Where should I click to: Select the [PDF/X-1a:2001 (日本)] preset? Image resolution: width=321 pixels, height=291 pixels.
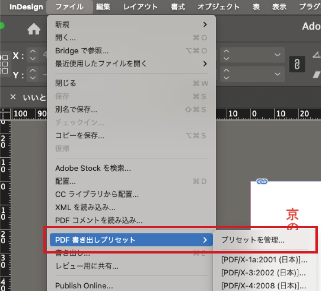pos(264,260)
